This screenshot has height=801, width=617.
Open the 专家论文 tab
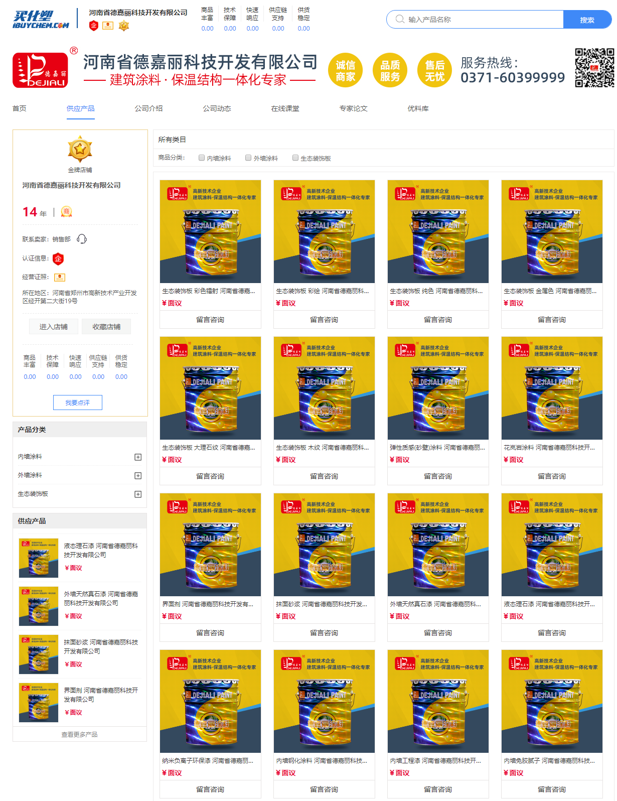click(x=354, y=108)
